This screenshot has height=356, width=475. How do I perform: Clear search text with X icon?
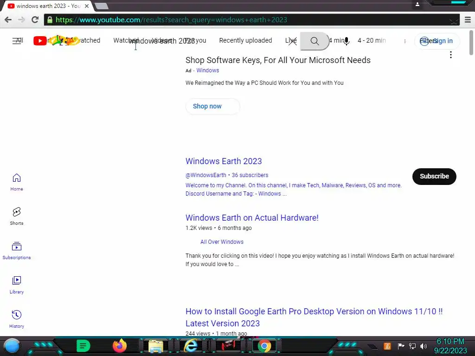(292, 41)
